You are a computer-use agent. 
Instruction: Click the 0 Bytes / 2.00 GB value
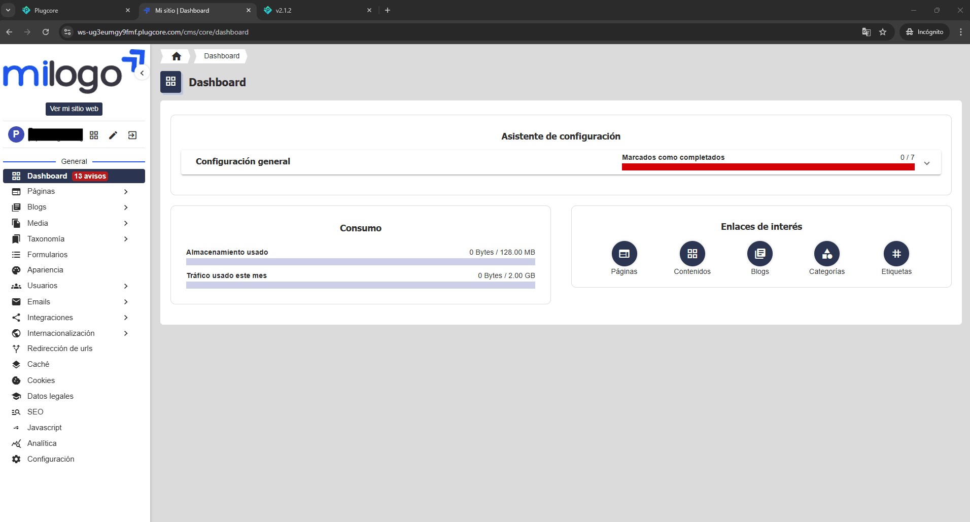[506, 275]
